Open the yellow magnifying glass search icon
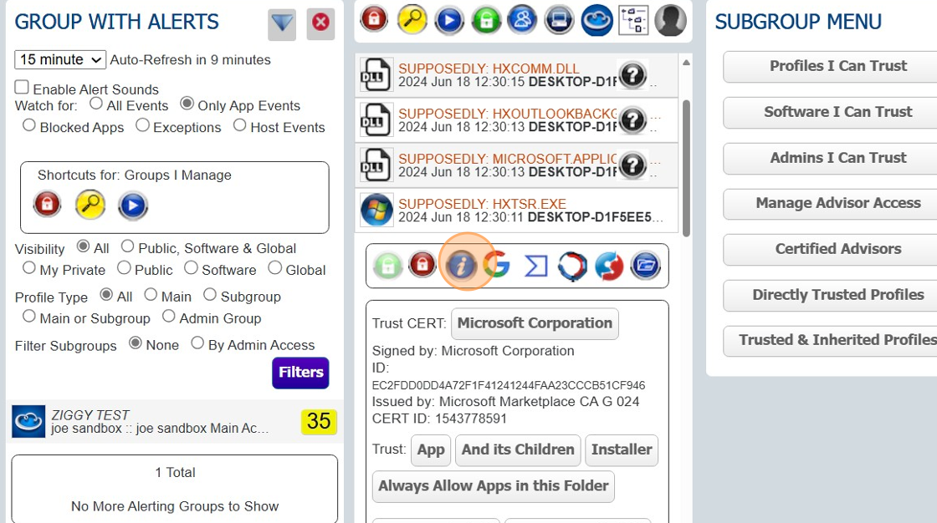 412,20
